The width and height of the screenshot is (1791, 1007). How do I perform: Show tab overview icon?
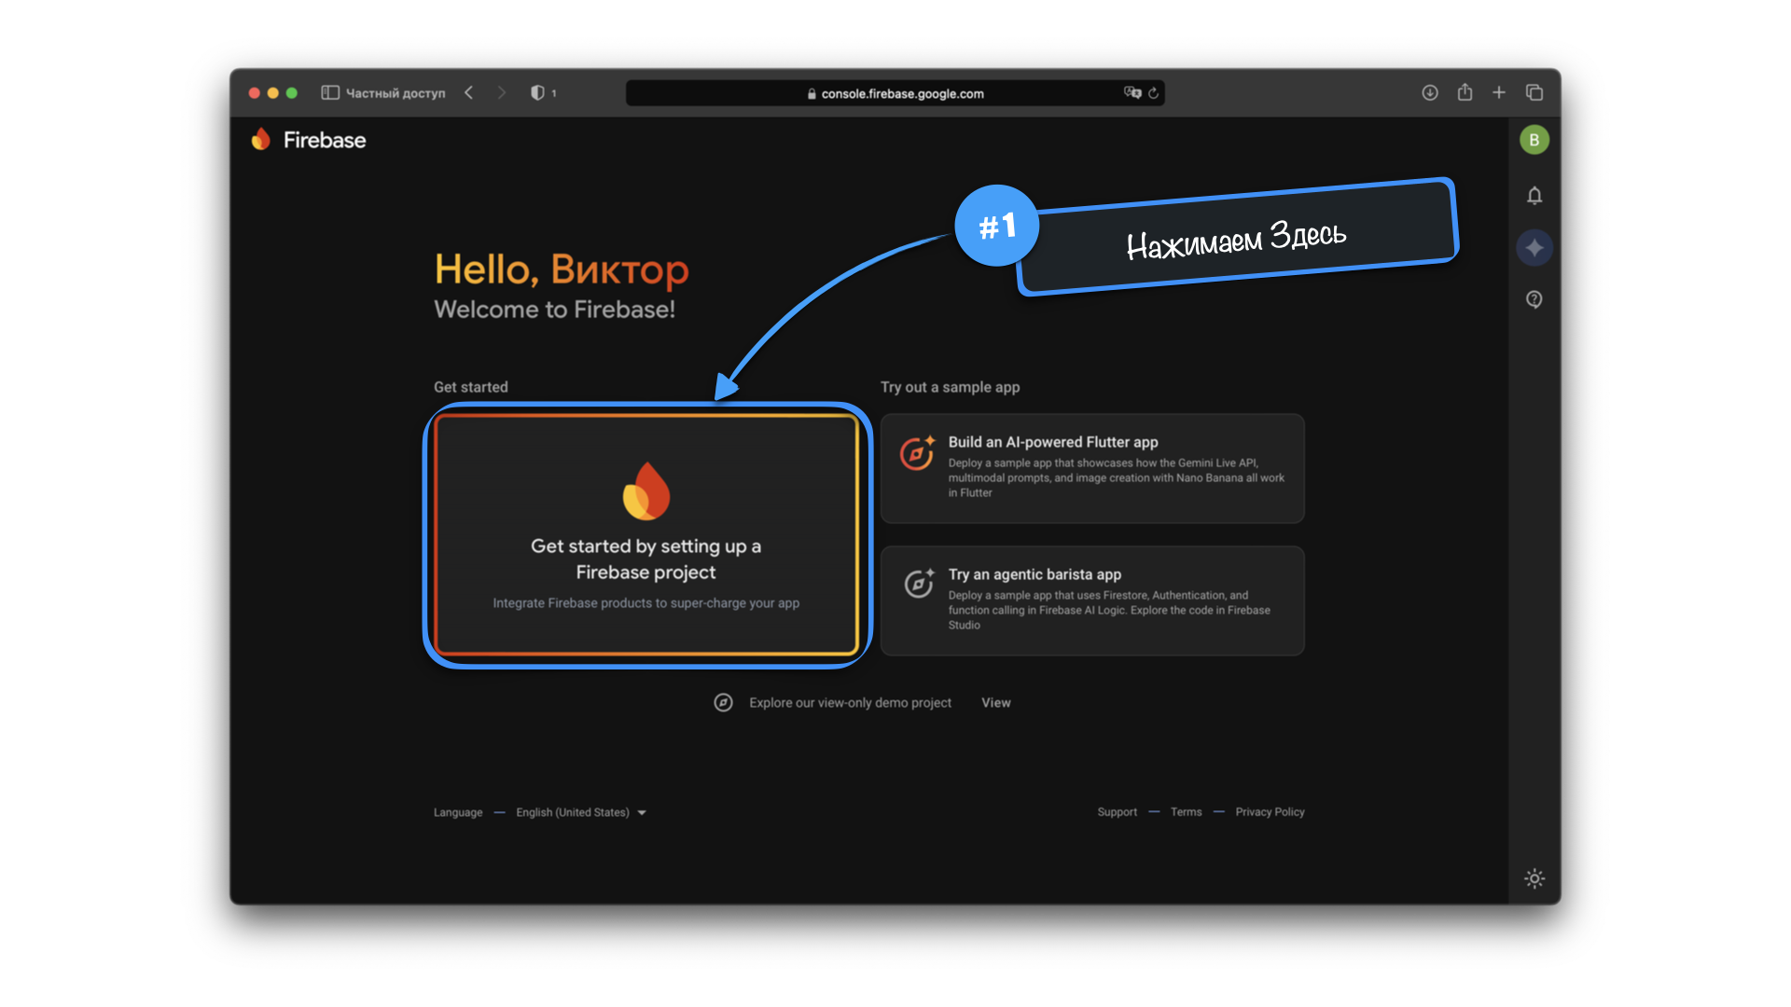coord(1534,92)
